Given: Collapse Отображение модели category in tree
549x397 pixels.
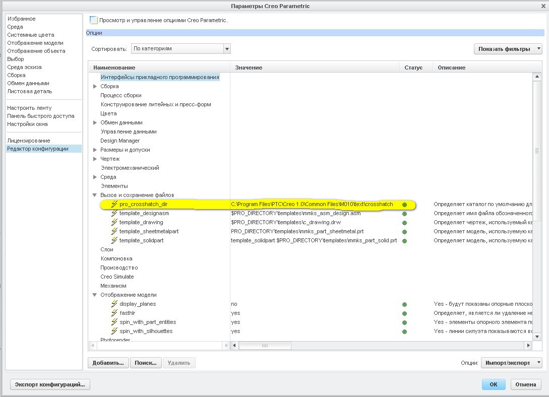Looking at the screenshot, I should 94,295.
